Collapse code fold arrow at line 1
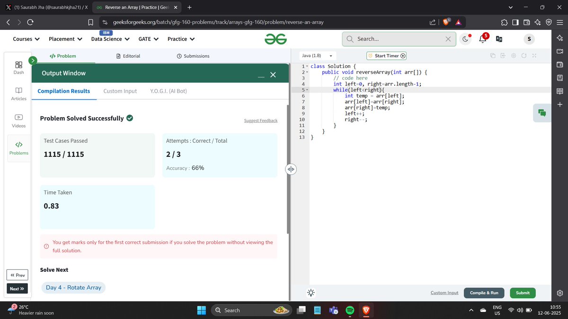Screen dimensions: 568x319 pos(307,66)
